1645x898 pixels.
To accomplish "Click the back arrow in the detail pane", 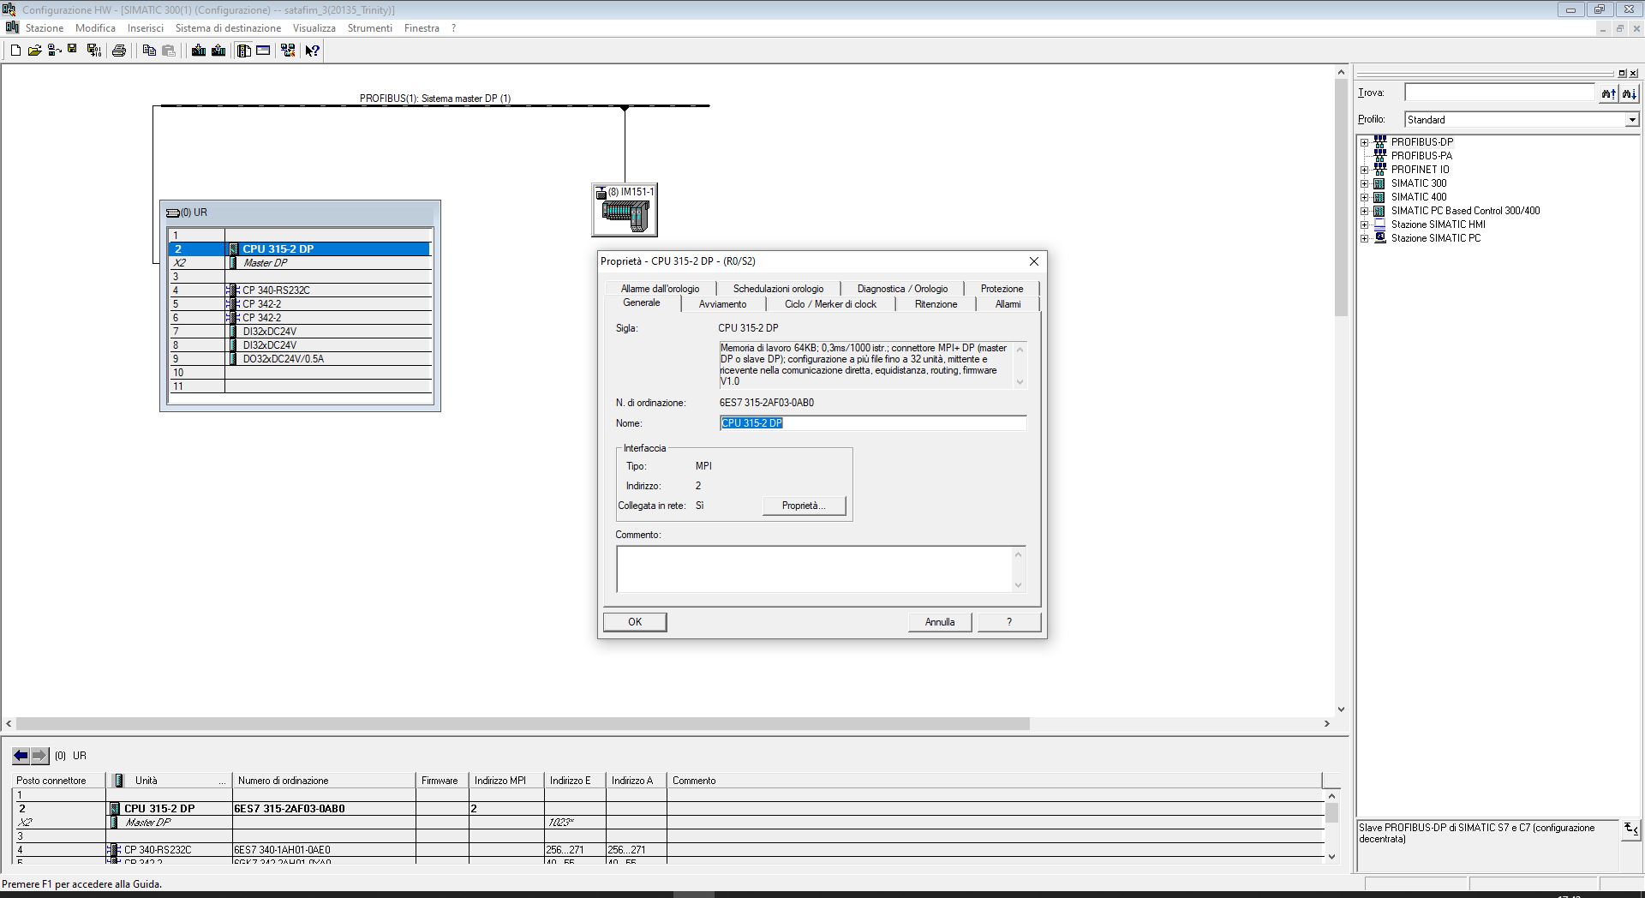I will point(21,756).
